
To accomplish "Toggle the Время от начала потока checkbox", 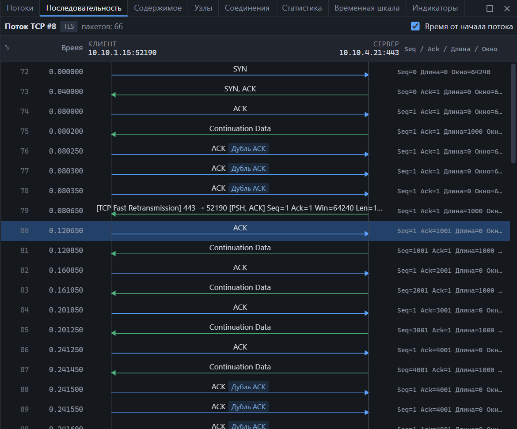I will (415, 26).
